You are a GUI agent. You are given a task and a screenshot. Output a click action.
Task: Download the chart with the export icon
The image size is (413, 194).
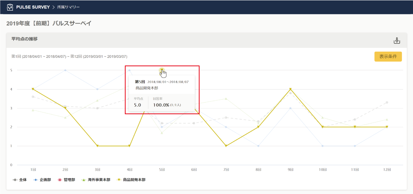[x=397, y=41]
